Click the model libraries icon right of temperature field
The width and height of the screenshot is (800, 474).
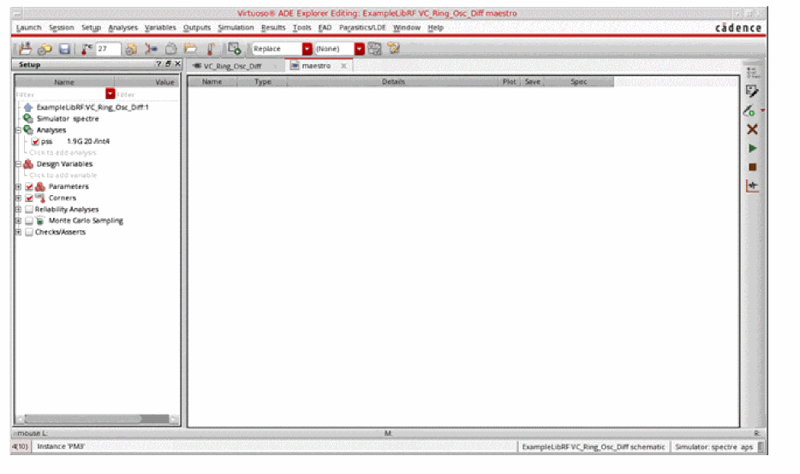(x=131, y=49)
